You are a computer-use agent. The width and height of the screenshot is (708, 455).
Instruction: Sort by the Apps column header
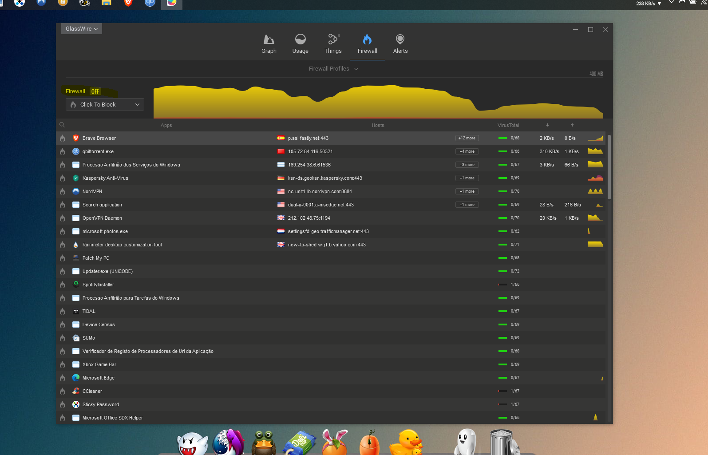[166, 125]
